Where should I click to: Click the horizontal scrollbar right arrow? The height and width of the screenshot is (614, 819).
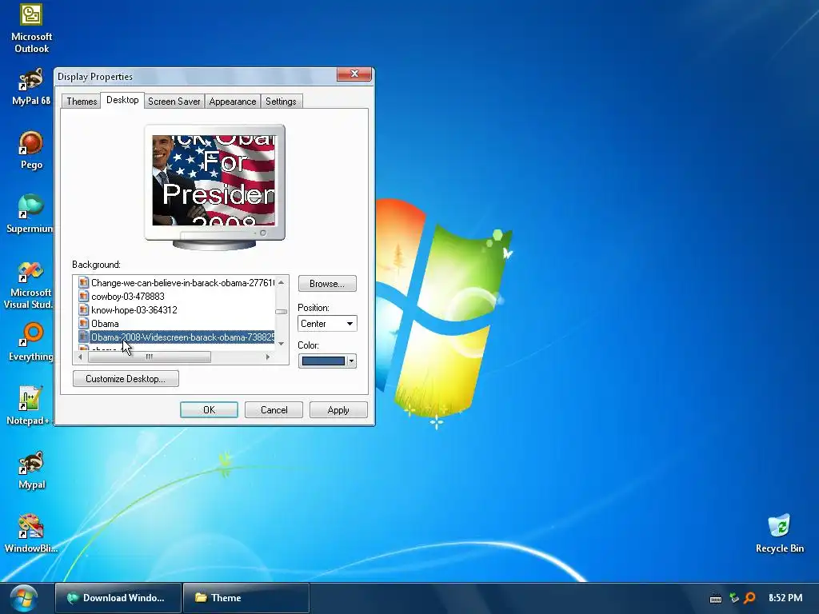click(268, 357)
